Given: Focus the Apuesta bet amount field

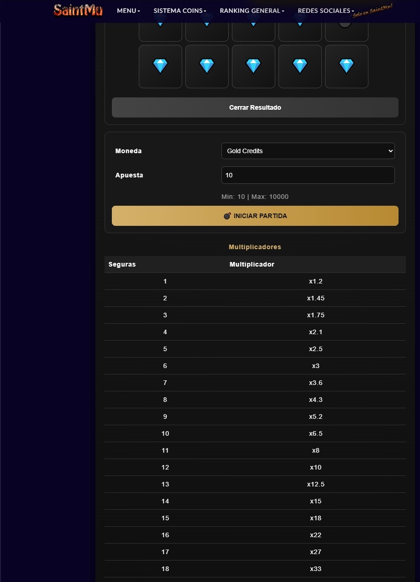Looking at the screenshot, I should point(308,175).
